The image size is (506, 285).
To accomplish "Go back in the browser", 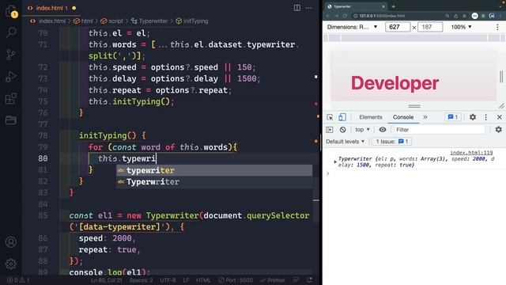I will click(328, 16).
